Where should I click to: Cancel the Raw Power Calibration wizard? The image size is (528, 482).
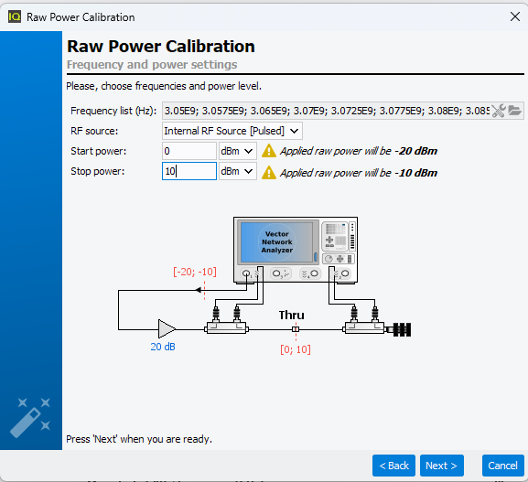point(502,466)
